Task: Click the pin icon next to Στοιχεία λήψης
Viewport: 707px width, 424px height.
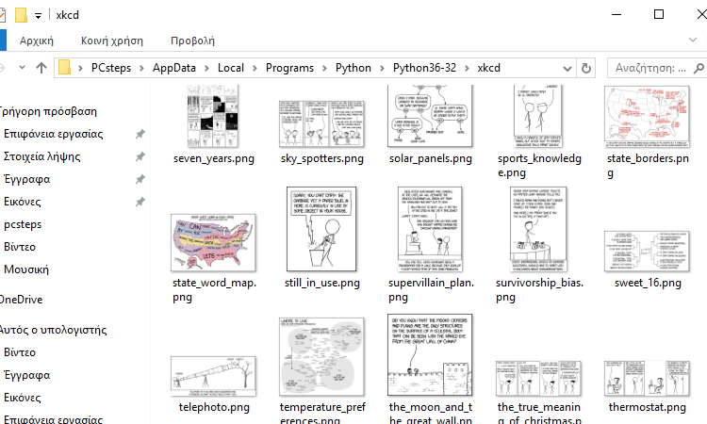Action: click(140, 156)
